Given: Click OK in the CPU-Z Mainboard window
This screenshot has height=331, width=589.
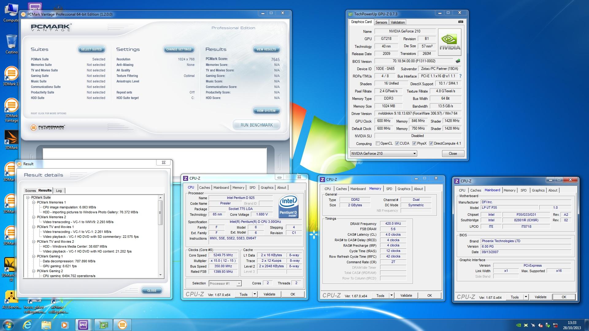Looking at the screenshot, I should click(564, 297).
